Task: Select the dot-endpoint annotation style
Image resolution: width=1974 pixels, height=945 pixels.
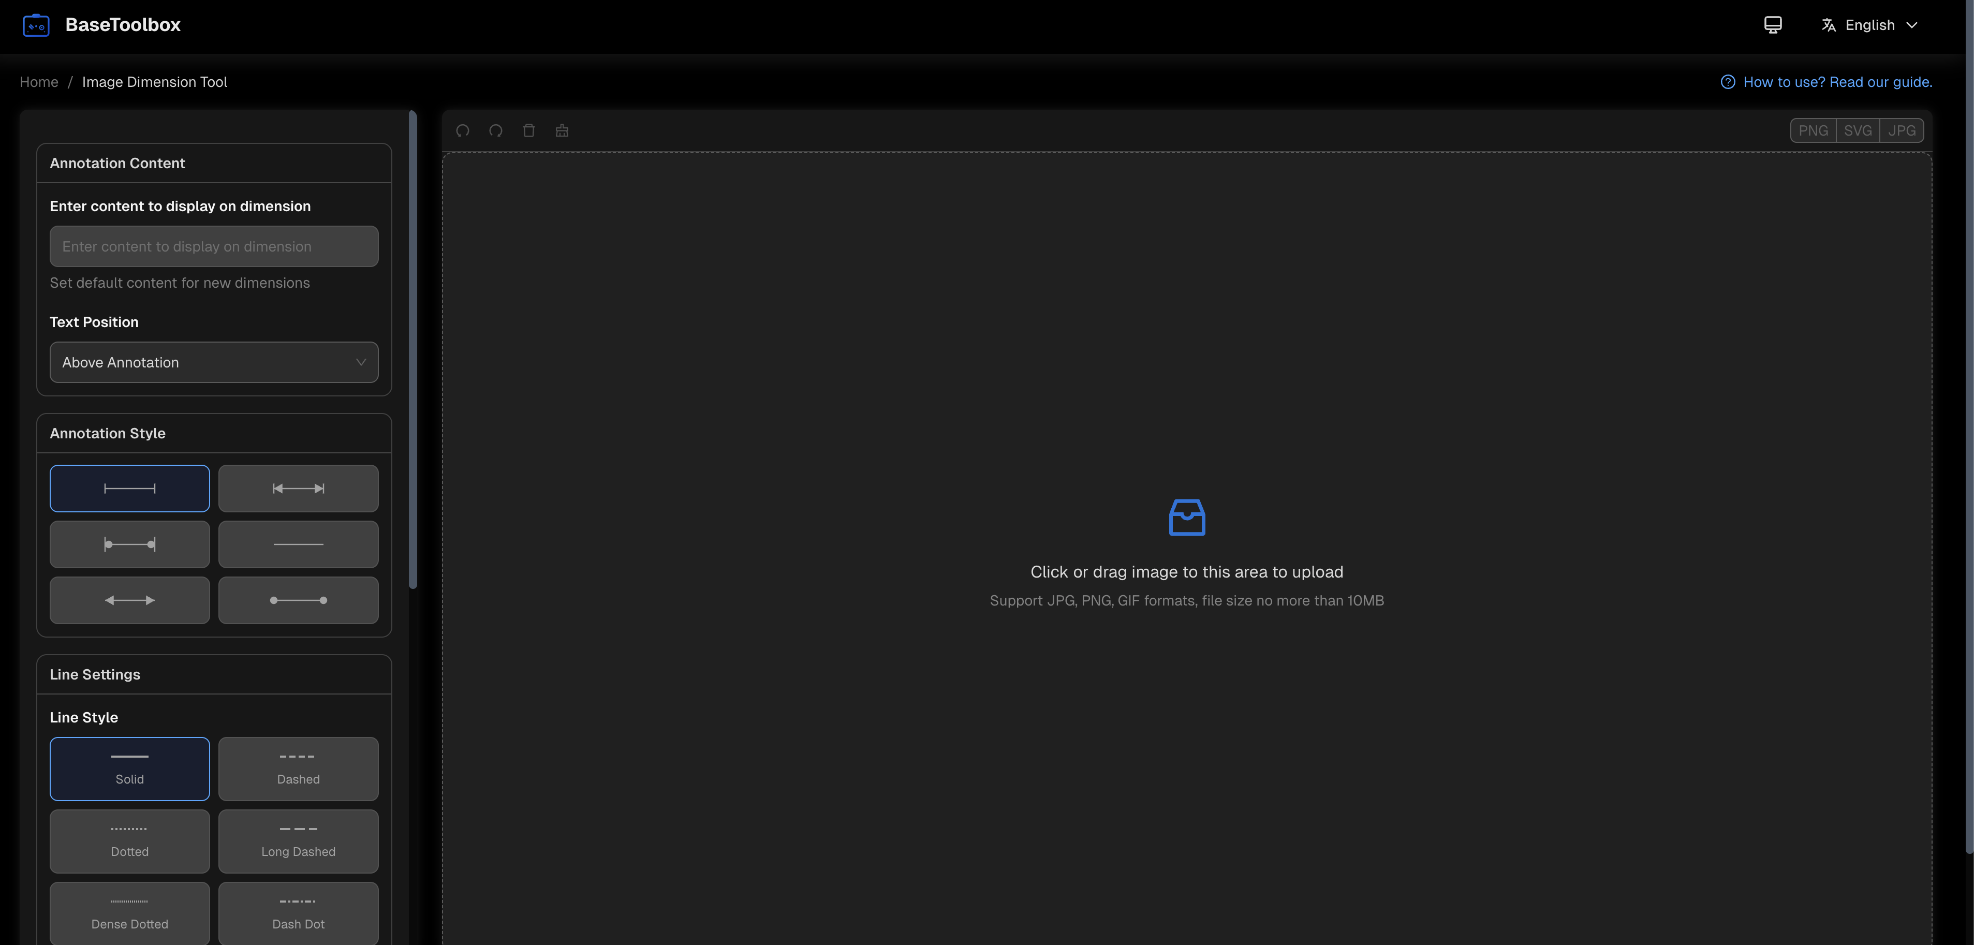Action: click(298, 600)
